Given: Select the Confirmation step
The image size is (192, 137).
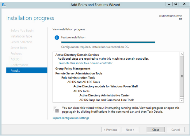Looking at the screenshot, I should [x=19, y=65].
